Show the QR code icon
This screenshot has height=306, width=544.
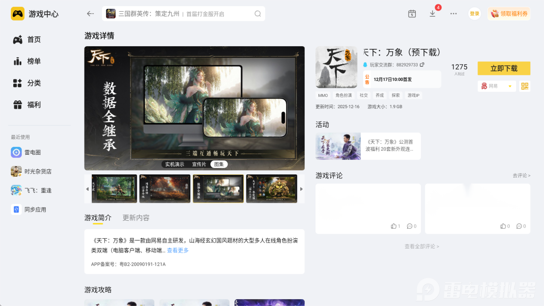[x=525, y=86]
